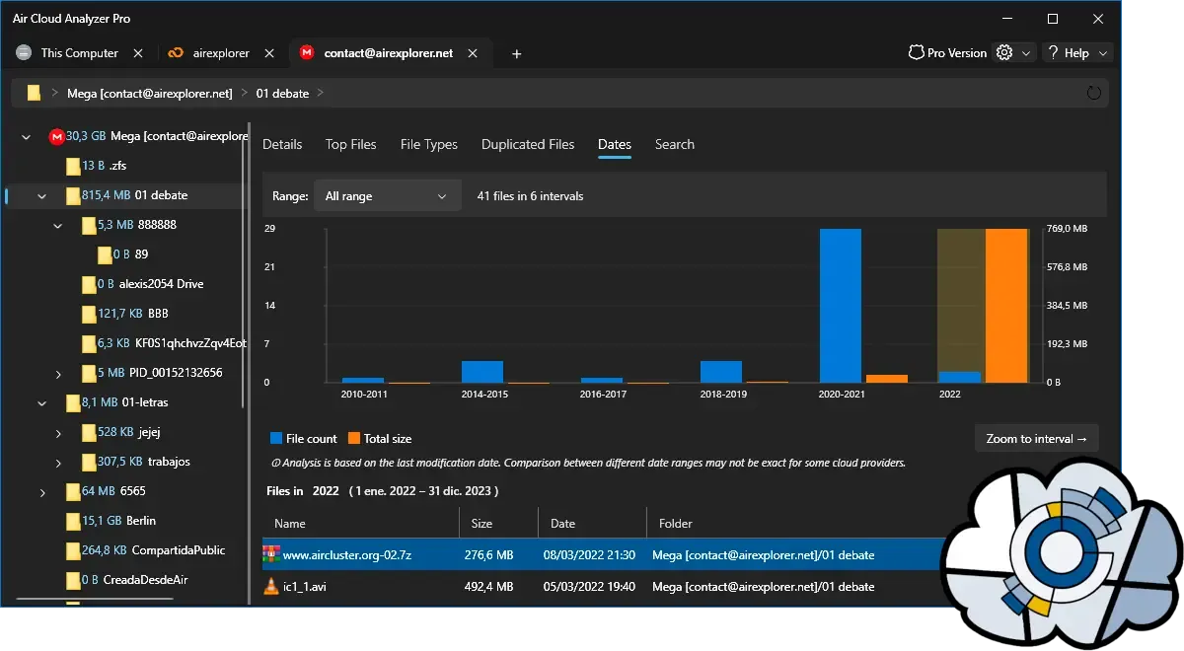Image resolution: width=1184 pixels, height=651 pixels.
Task: Add a new tab with plus button
Action: 516,54
